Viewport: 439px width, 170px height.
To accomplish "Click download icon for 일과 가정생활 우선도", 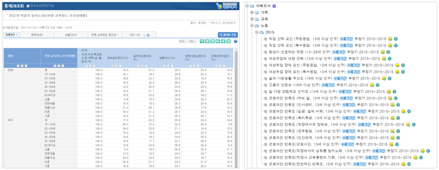I will (x=384, y=78).
